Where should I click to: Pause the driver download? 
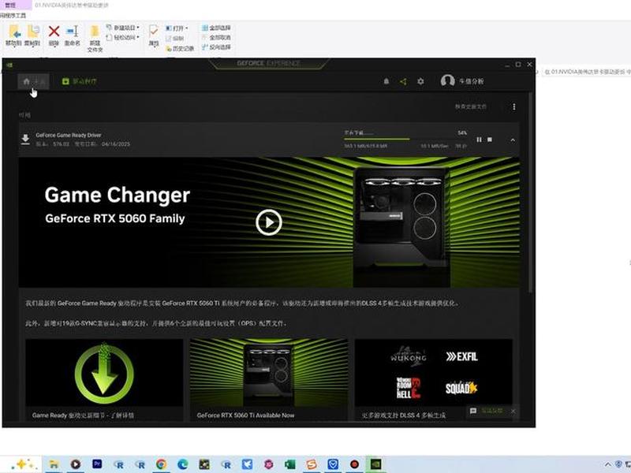pos(479,140)
